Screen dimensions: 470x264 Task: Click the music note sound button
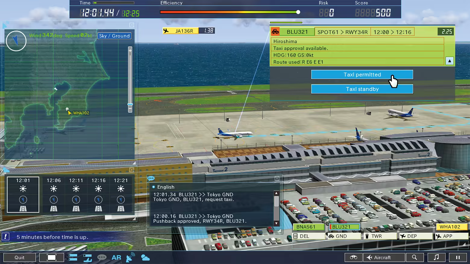[436, 257]
